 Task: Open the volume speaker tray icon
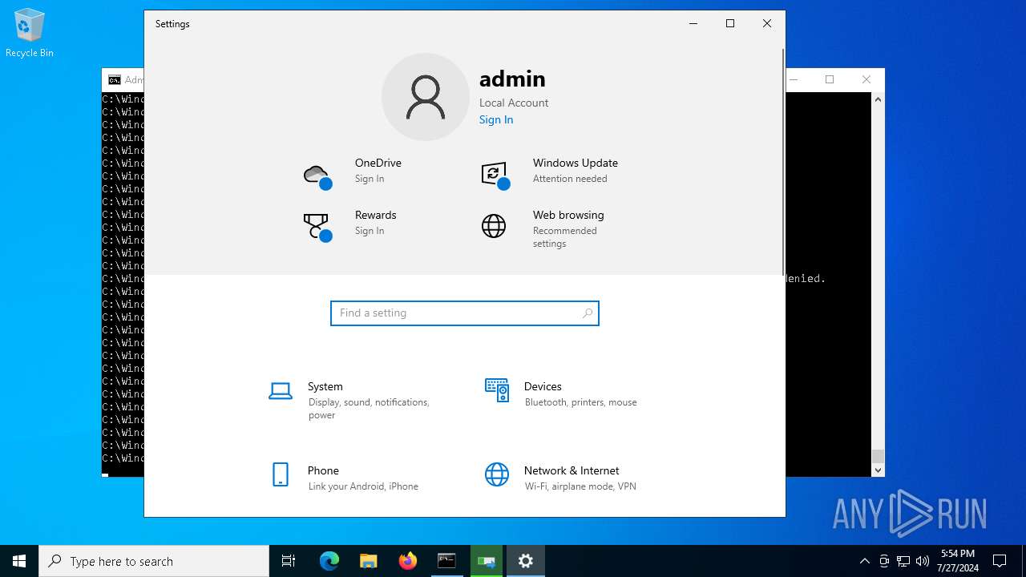[x=923, y=561]
